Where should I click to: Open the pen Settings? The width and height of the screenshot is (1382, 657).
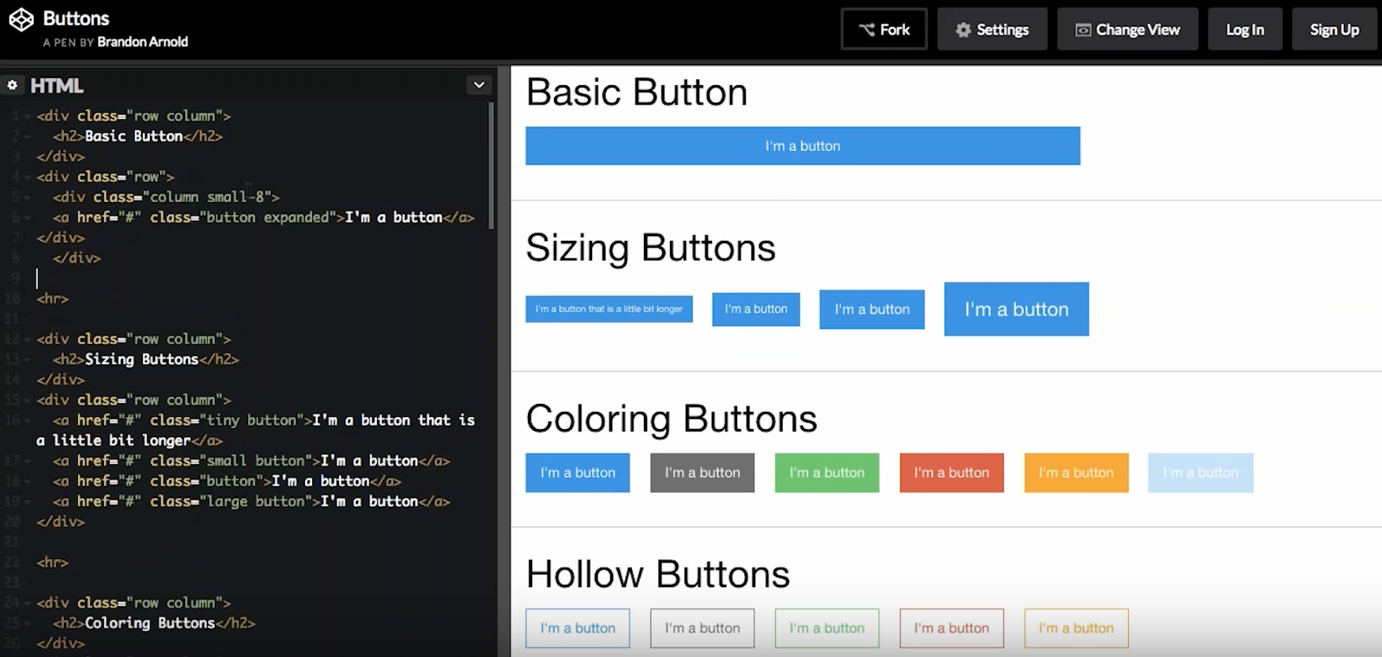[x=992, y=30]
